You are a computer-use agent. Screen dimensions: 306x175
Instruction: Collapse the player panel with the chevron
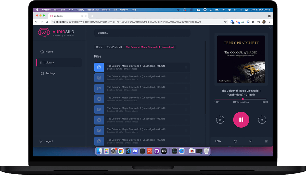click(x=270, y=28)
